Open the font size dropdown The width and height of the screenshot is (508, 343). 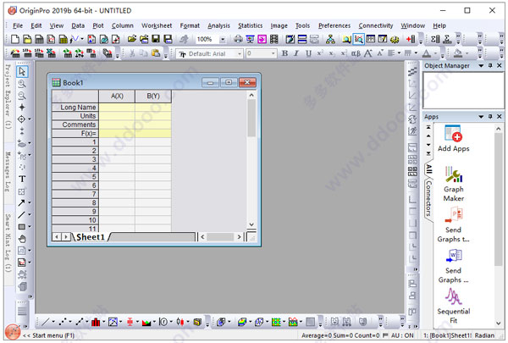pyautogui.click(x=273, y=53)
